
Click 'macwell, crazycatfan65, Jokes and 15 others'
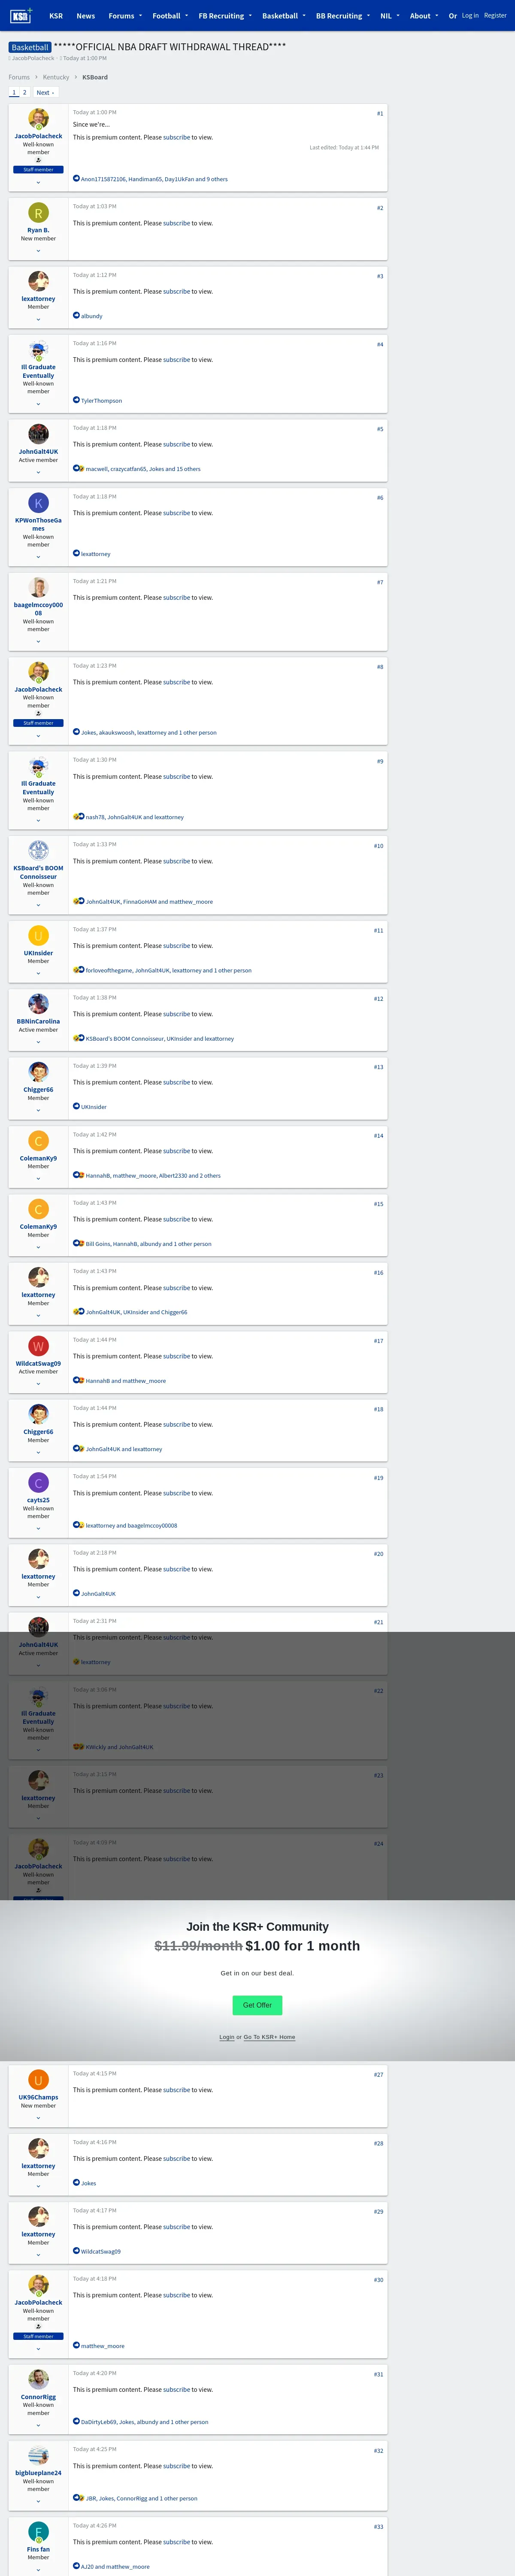click(x=143, y=469)
